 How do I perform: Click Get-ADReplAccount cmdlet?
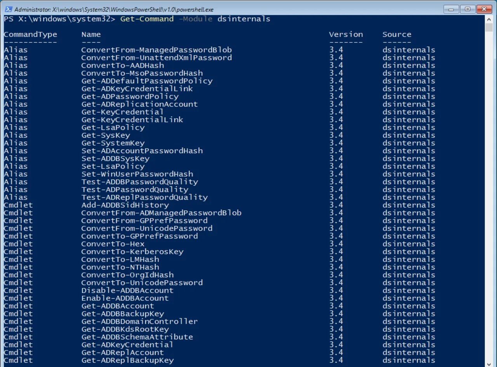tap(123, 353)
